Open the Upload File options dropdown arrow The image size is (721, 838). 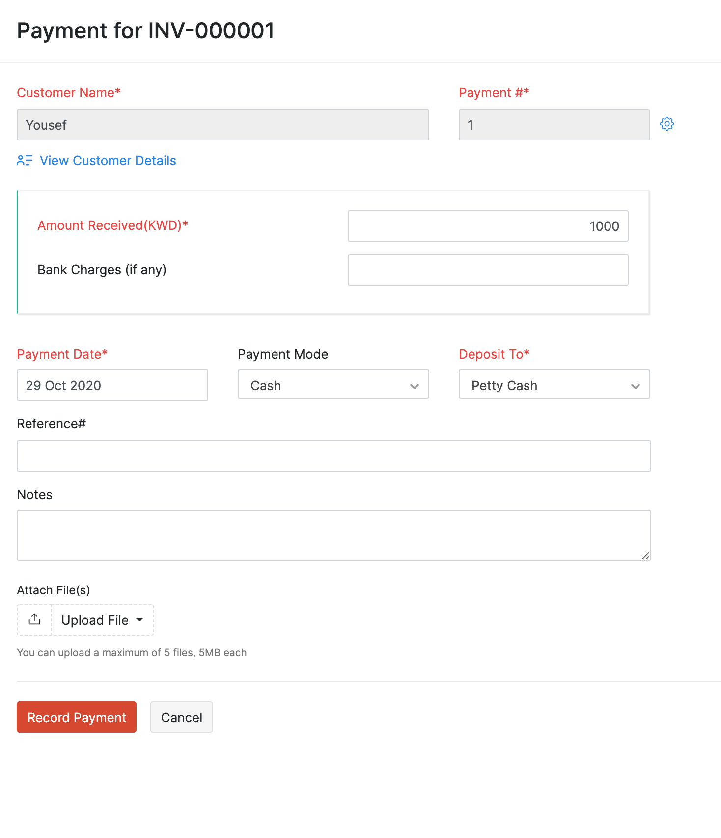click(139, 620)
